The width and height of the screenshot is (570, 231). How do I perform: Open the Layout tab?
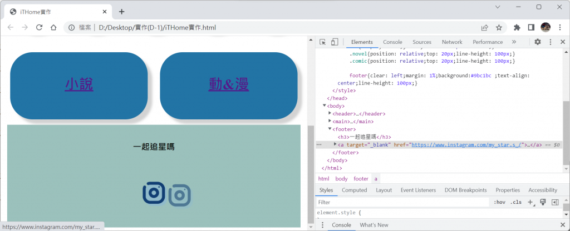tap(384, 190)
